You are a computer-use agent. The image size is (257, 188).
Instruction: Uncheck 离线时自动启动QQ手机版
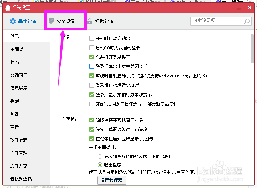(91, 76)
